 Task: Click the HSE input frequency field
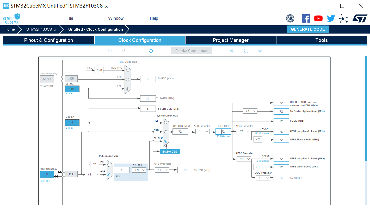47,174
